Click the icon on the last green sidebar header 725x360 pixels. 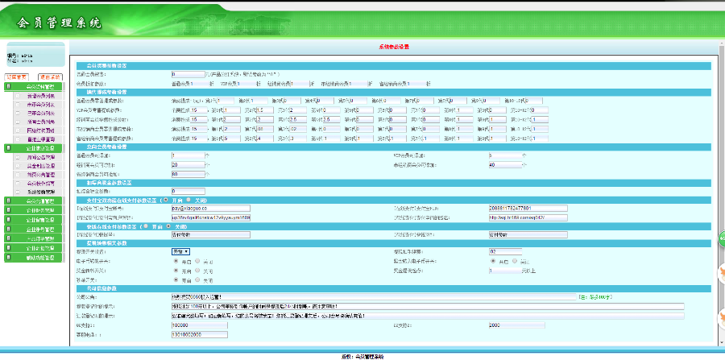coord(9,259)
